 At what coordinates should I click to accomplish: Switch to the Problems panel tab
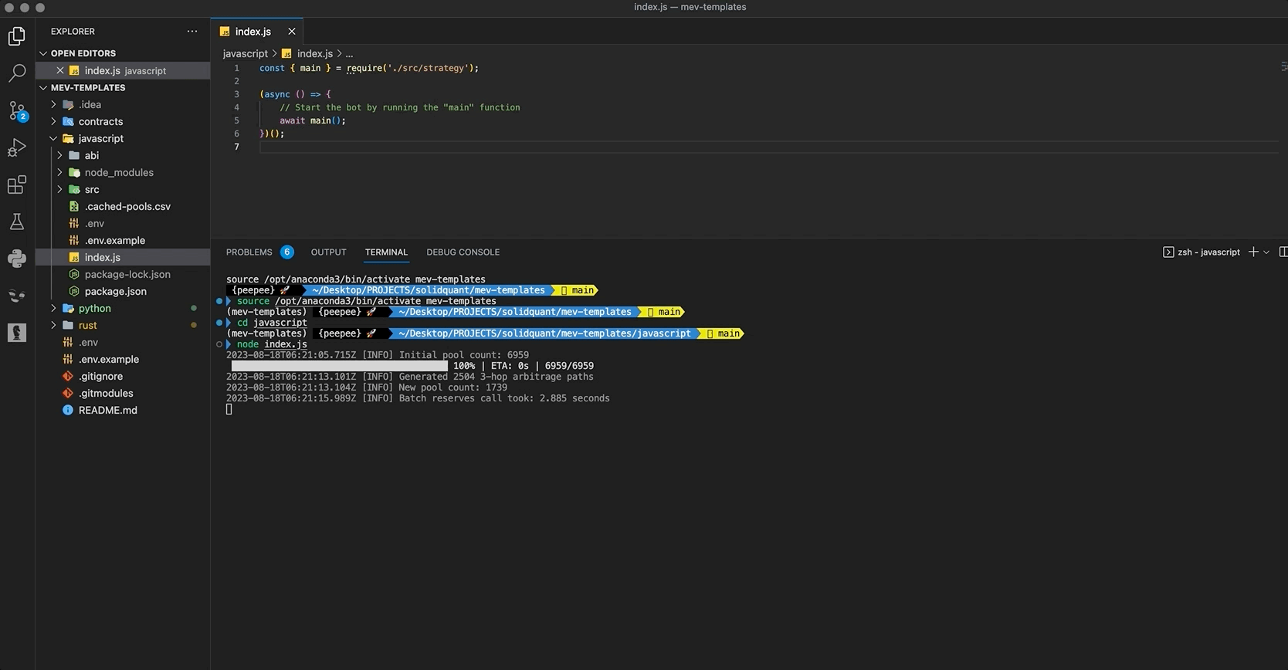(249, 252)
